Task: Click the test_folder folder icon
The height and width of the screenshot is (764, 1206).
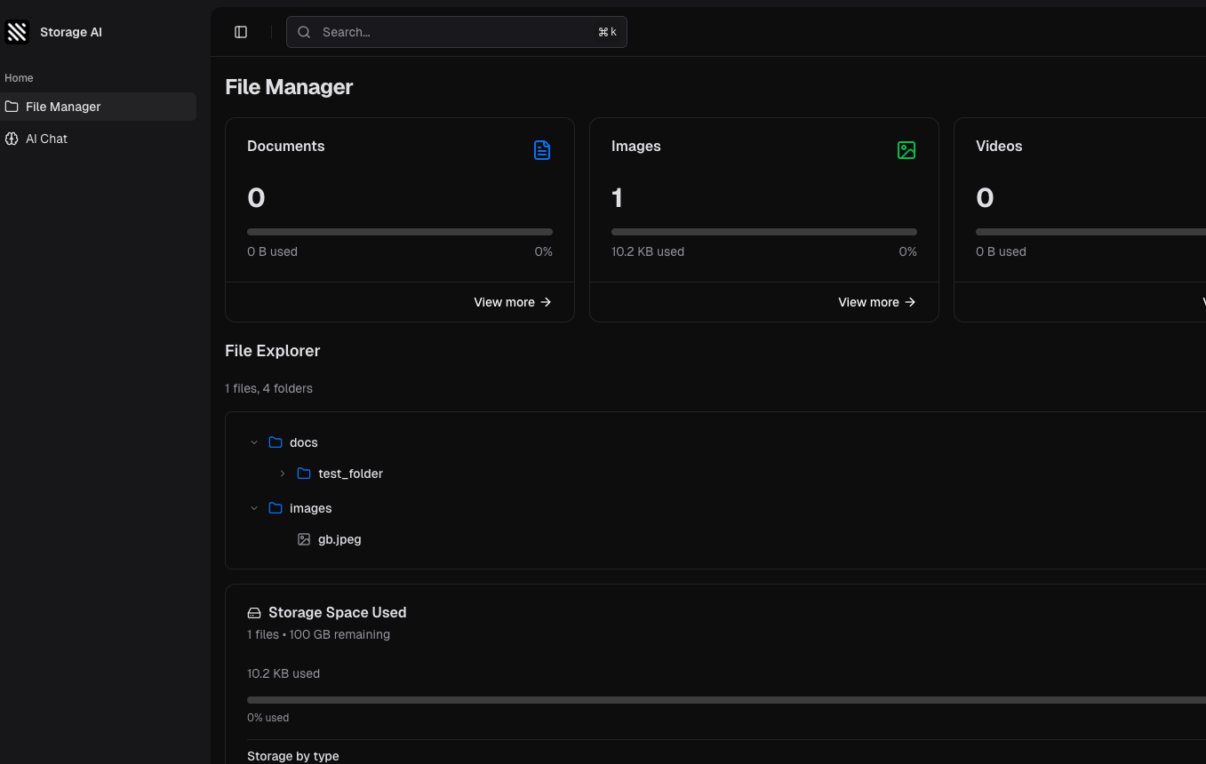Action: [x=304, y=474]
